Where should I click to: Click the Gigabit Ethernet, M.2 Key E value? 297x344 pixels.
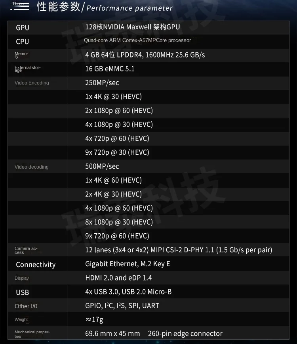[x=128, y=264]
